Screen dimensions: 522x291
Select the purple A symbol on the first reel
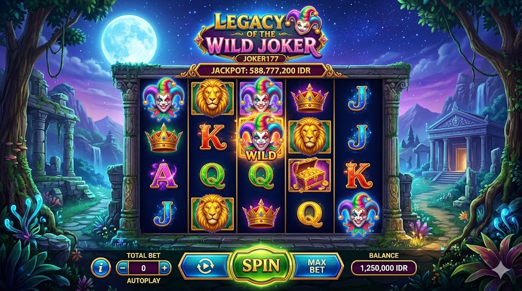(x=164, y=175)
